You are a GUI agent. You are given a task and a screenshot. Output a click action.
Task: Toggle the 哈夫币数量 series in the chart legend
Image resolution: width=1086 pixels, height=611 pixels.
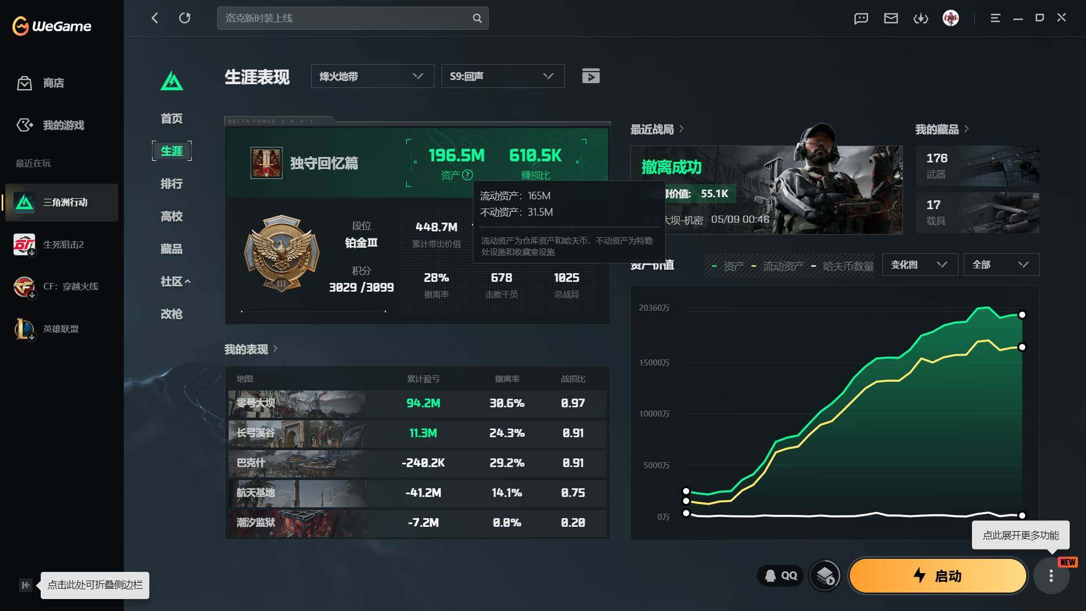click(x=842, y=266)
